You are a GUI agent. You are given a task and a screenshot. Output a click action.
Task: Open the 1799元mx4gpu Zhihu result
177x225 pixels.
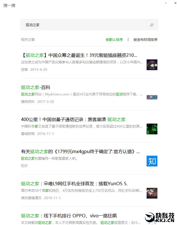pos(80,152)
